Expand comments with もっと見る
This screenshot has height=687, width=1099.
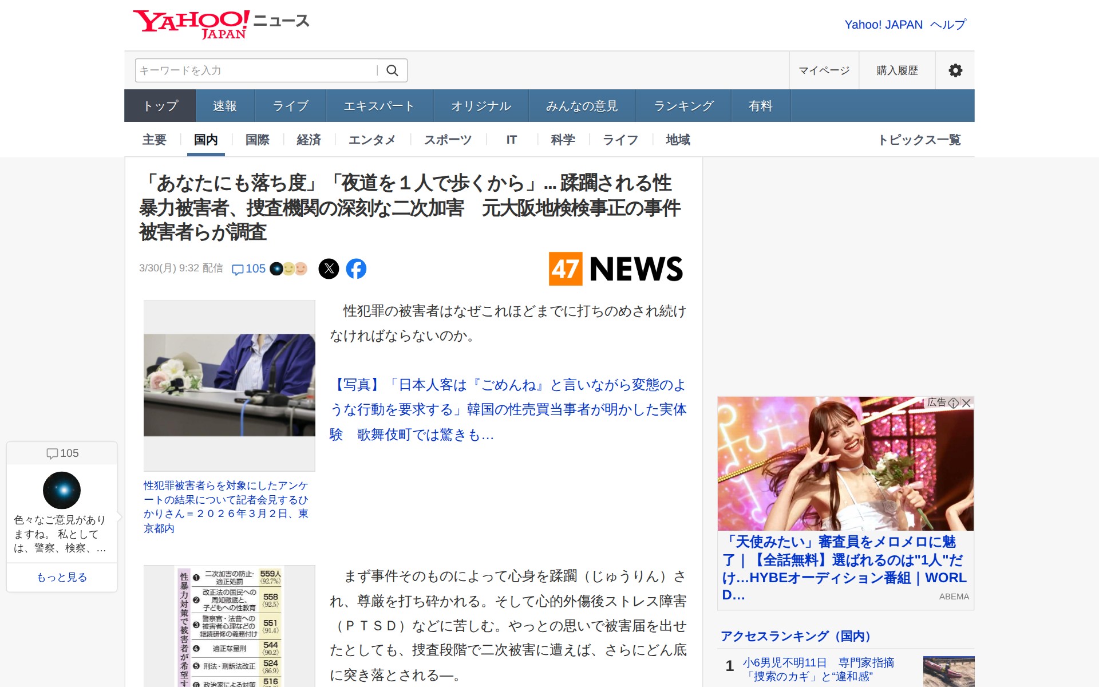click(x=62, y=577)
